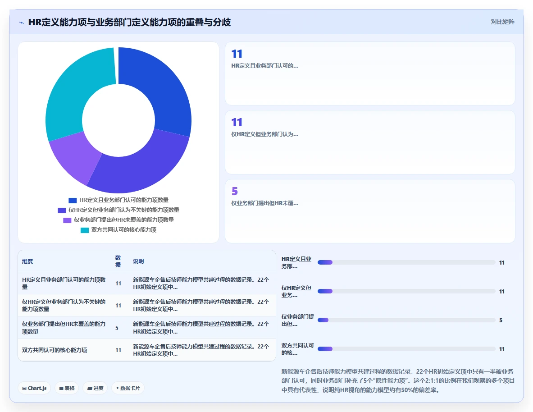
Task: Select table row 仅HR定义但业务部门认为不关键的能力项数量
Action: (147, 305)
